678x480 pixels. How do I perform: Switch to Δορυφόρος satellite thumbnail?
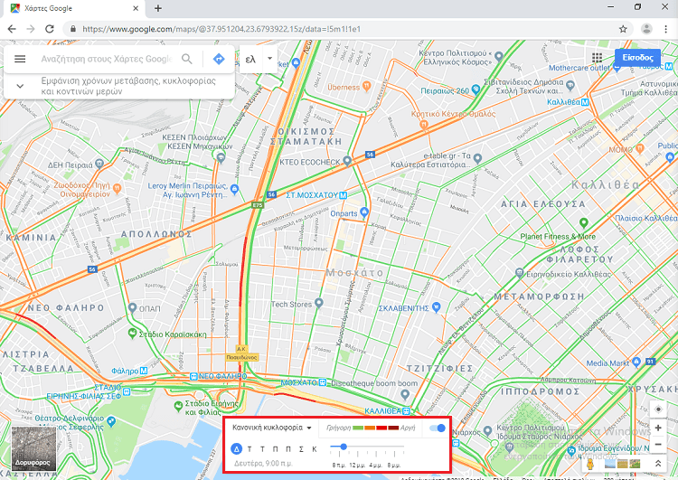[33, 449]
